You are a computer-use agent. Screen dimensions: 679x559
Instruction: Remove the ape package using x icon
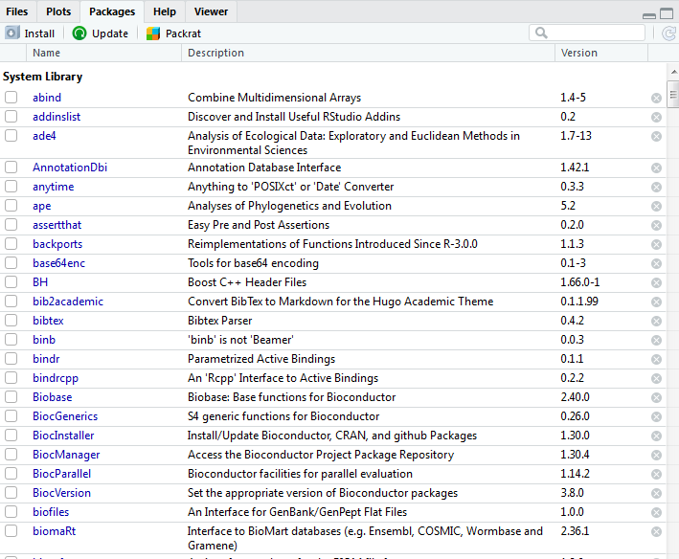pyautogui.click(x=656, y=206)
